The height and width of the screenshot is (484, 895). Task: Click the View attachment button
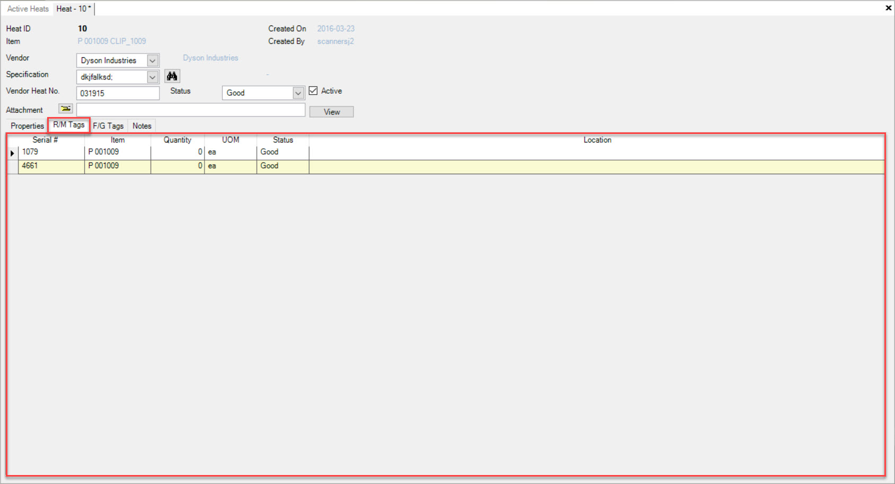pos(332,112)
